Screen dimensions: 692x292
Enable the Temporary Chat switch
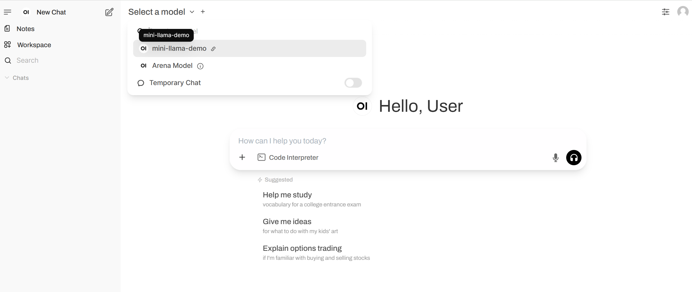(353, 83)
